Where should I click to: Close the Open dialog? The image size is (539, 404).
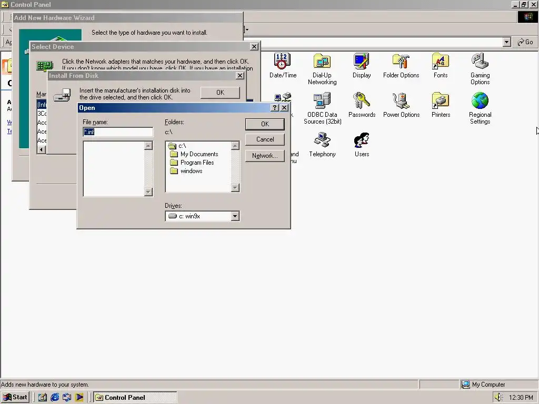284,107
